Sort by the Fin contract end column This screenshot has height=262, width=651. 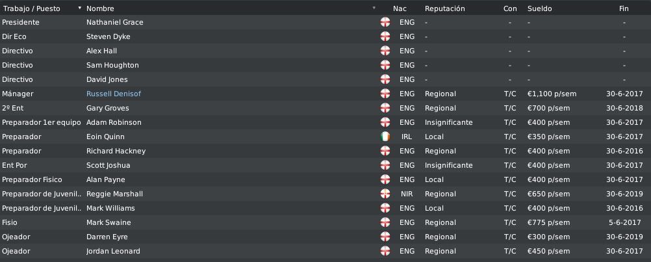point(624,8)
